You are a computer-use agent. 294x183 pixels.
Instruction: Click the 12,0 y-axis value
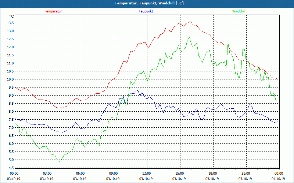[x=11, y=47]
